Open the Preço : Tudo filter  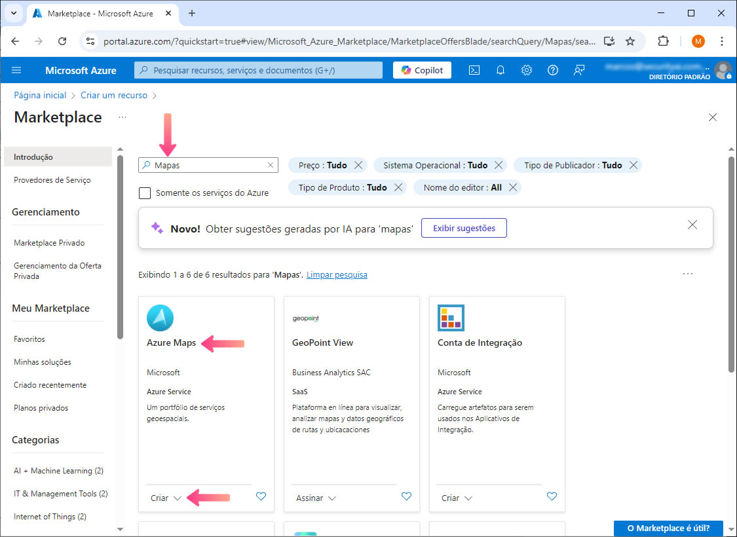click(322, 166)
